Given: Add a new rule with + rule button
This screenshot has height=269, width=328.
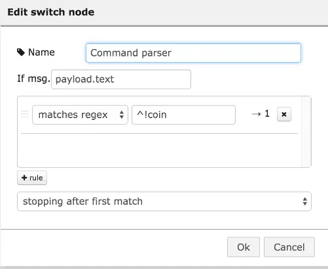Looking at the screenshot, I should pos(32,178).
